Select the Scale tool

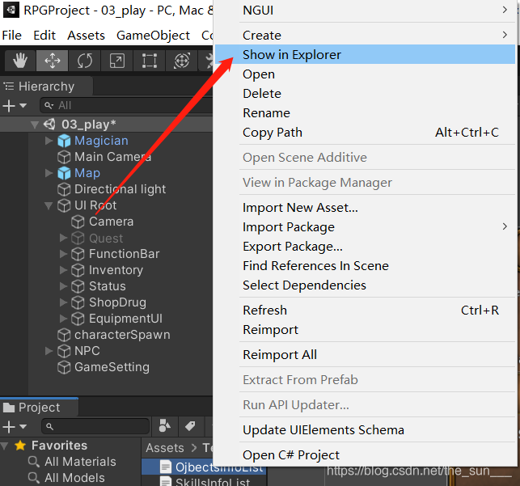116,61
